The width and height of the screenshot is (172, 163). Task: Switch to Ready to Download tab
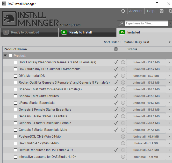point(29,32)
